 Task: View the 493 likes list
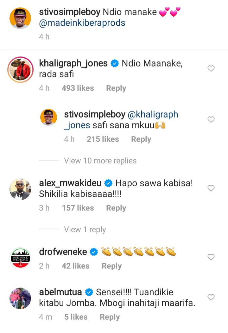tap(78, 88)
